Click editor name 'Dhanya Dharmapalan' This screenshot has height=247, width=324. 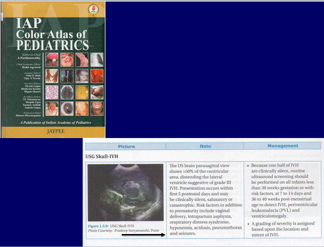[x=28, y=116]
